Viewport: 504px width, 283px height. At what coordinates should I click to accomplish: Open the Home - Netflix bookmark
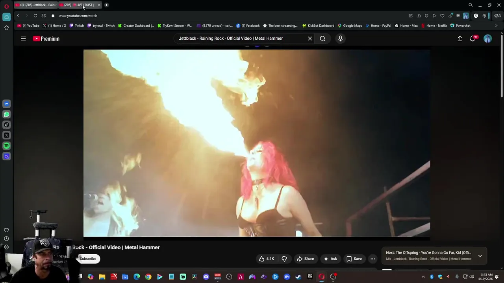434,26
